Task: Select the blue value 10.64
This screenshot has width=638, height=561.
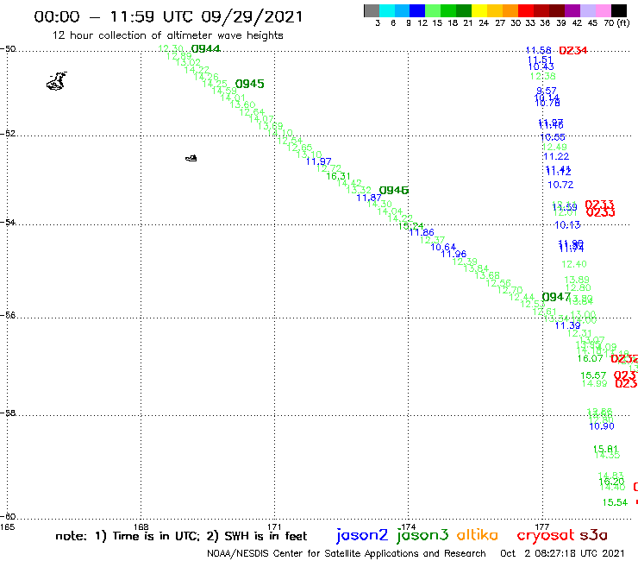Action: (443, 247)
